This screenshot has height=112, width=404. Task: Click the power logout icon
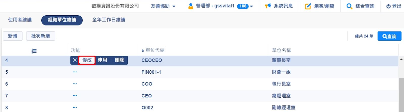click(388, 6)
